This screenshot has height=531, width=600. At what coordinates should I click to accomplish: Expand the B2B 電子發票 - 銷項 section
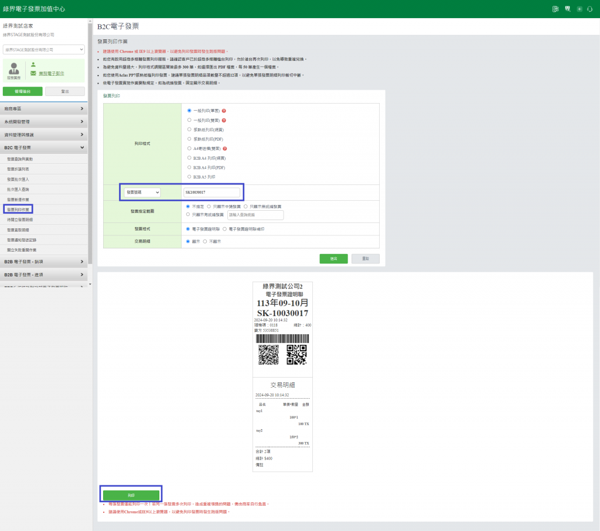pyautogui.click(x=43, y=262)
